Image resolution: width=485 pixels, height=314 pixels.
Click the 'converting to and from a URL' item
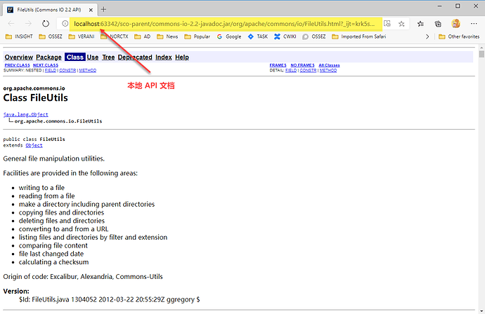(x=63, y=229)
